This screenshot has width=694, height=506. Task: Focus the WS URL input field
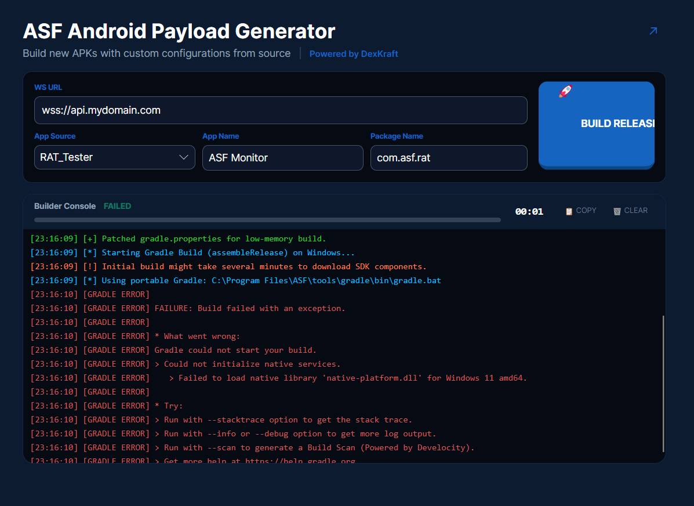click(281, 110)
